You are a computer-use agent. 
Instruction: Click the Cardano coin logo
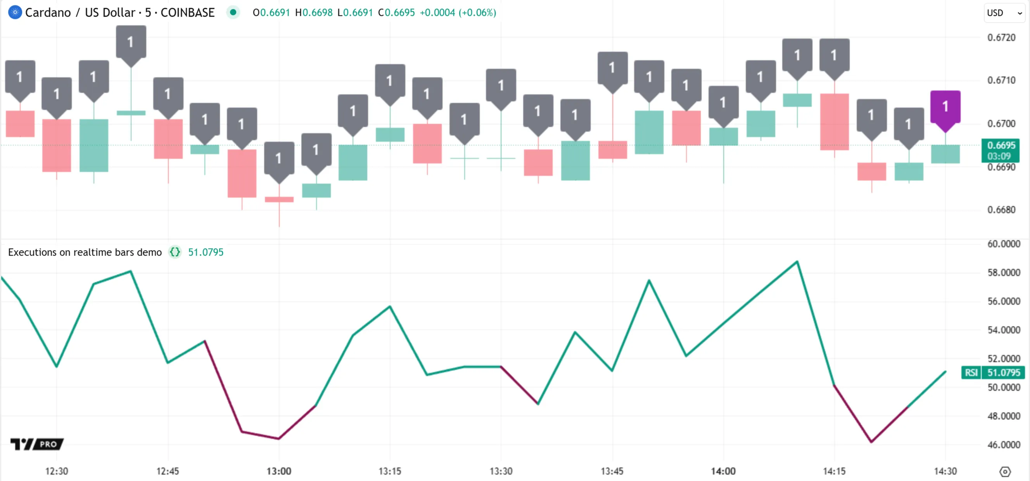coord(15,12)
